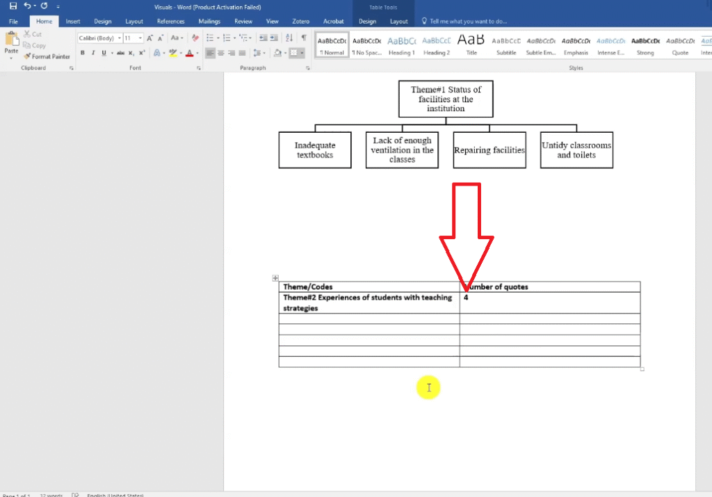Click the Sort paragraph icon
Image resolution: width=712 pixels, height=497 pixels.
tap(289, 38)
